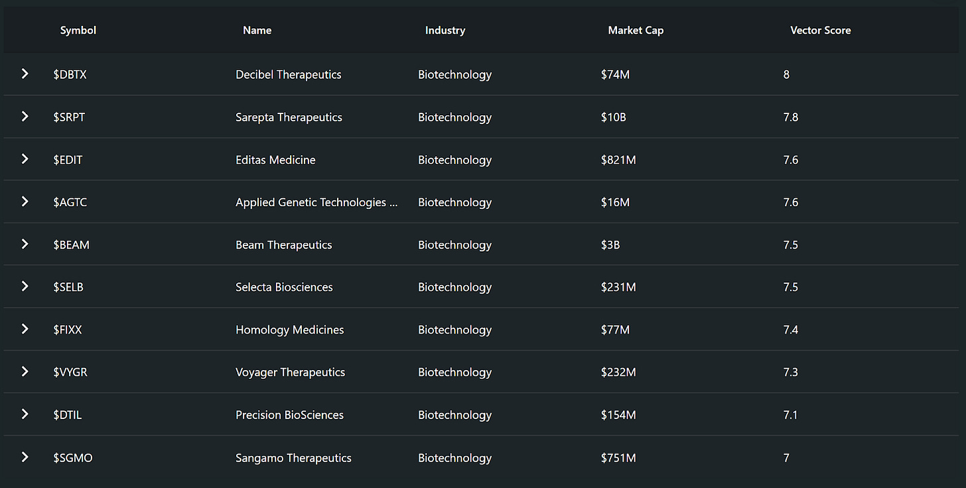Expand the $DTIL row chevron
Image resolution: width=966 pixels, height=488 pixels.
click(25, 414)
